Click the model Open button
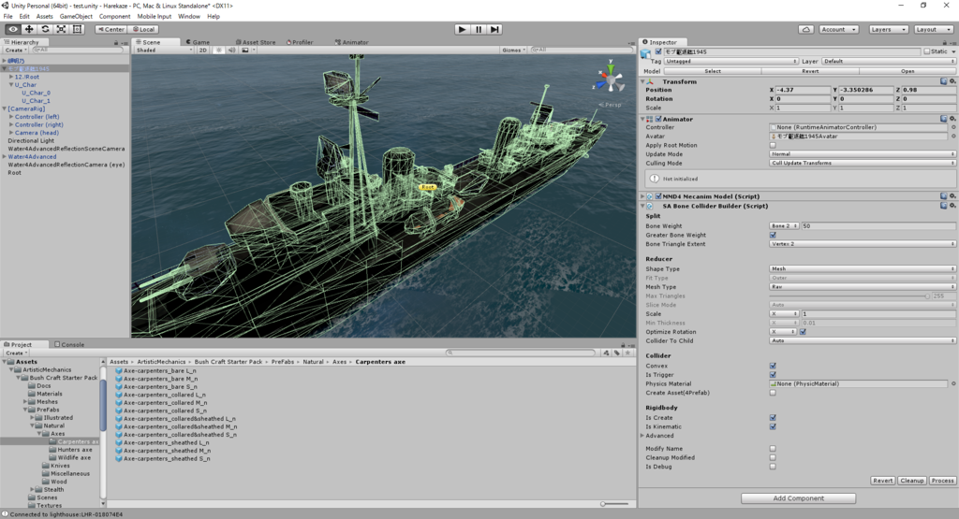The height and width of the screenshot is (519, 959). tap(907, 71)
